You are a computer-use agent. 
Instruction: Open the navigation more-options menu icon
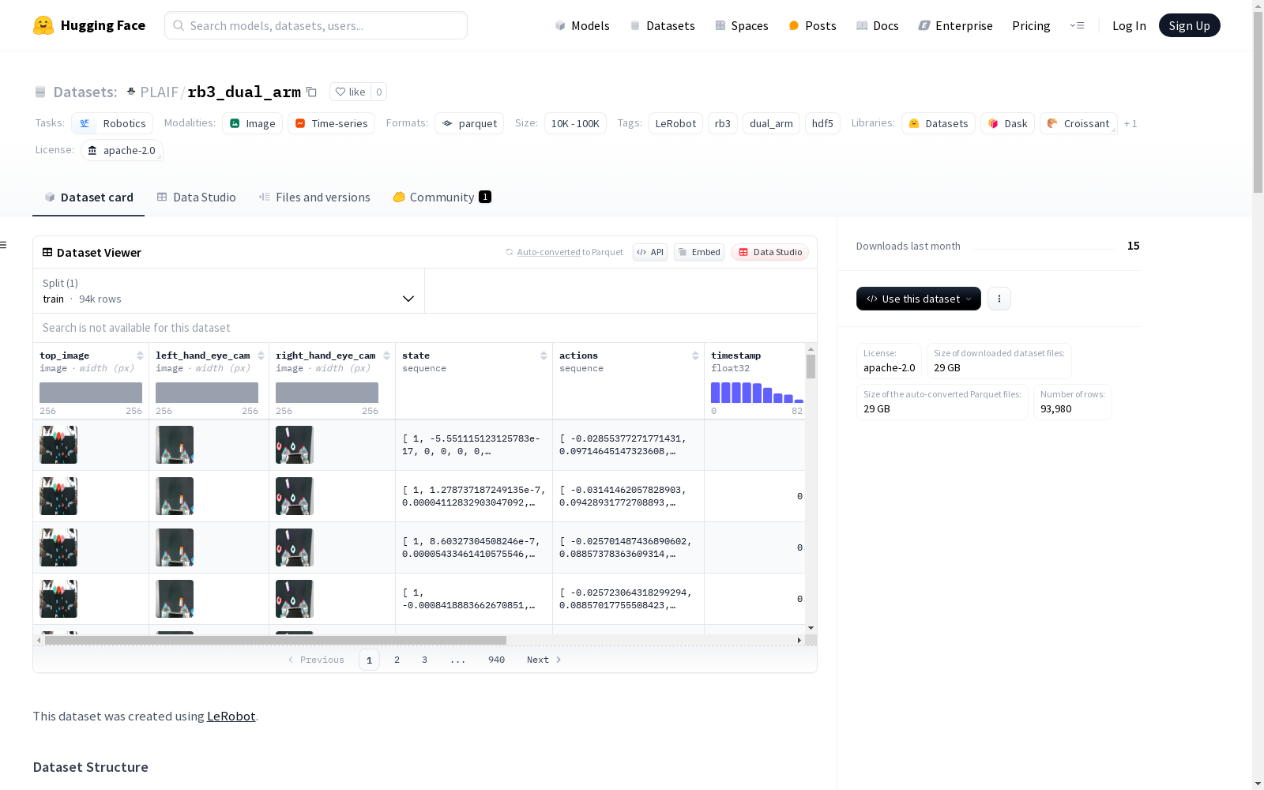coord(1077,25)
